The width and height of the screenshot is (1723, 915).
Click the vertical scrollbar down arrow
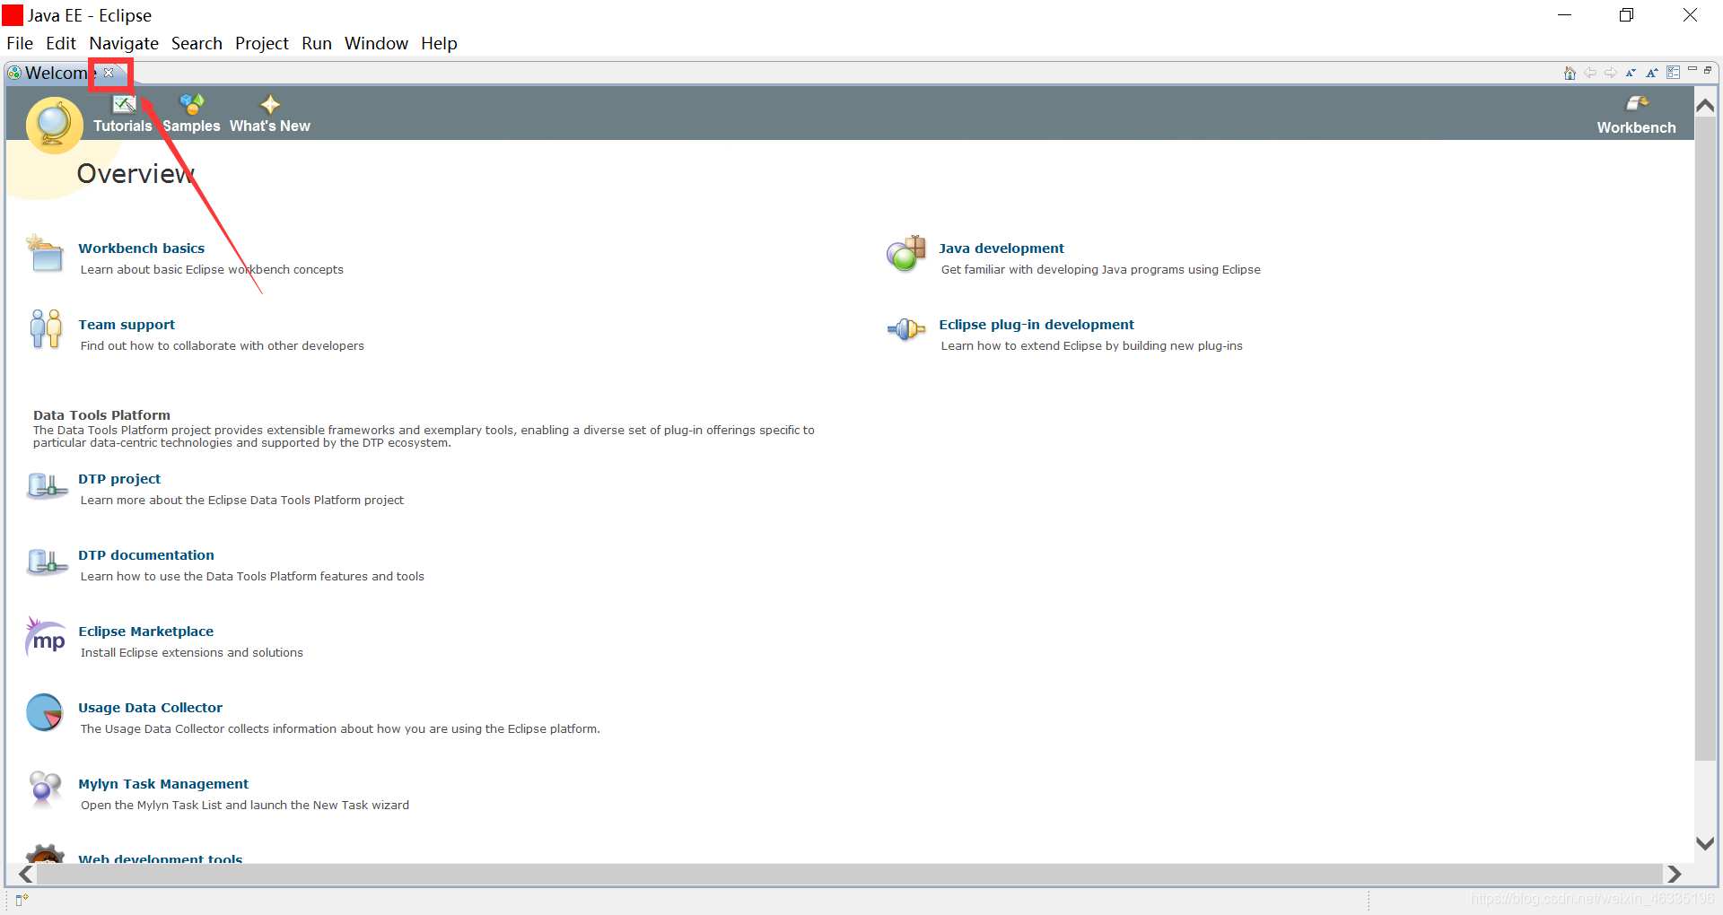click(1706, 843)
